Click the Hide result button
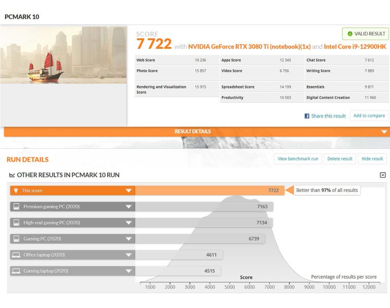Screen dimensions: 390x308 372,159
